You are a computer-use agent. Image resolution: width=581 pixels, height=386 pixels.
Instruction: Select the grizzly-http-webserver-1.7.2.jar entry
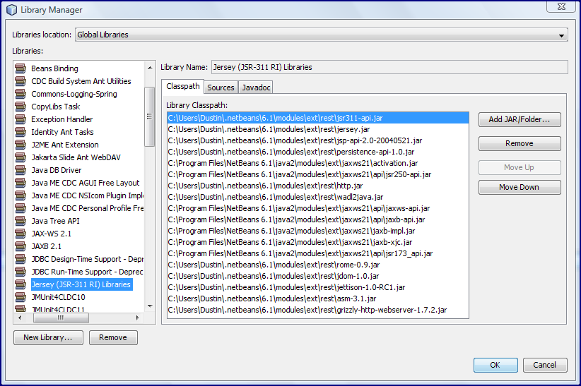[318, 310]
